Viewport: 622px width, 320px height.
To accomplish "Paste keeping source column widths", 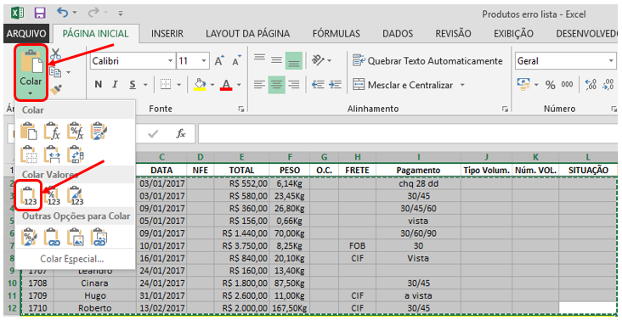I will tap(52, 154).
